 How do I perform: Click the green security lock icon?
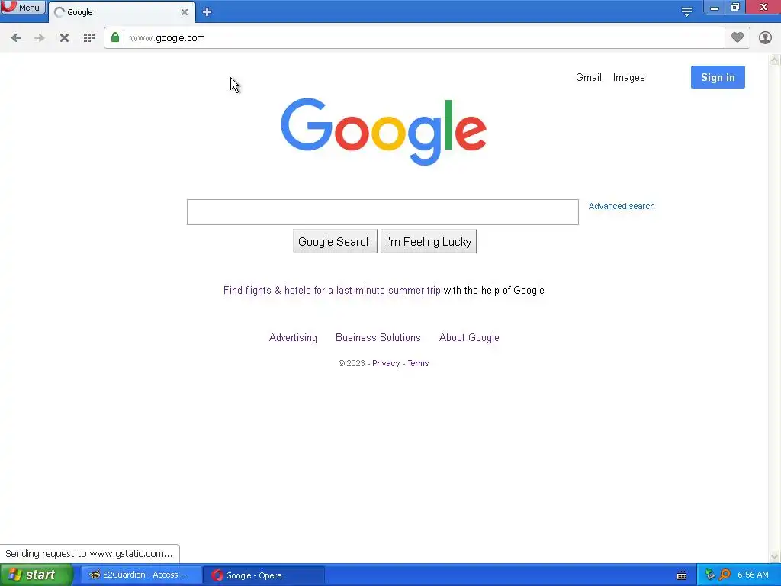tap(115, 37)
